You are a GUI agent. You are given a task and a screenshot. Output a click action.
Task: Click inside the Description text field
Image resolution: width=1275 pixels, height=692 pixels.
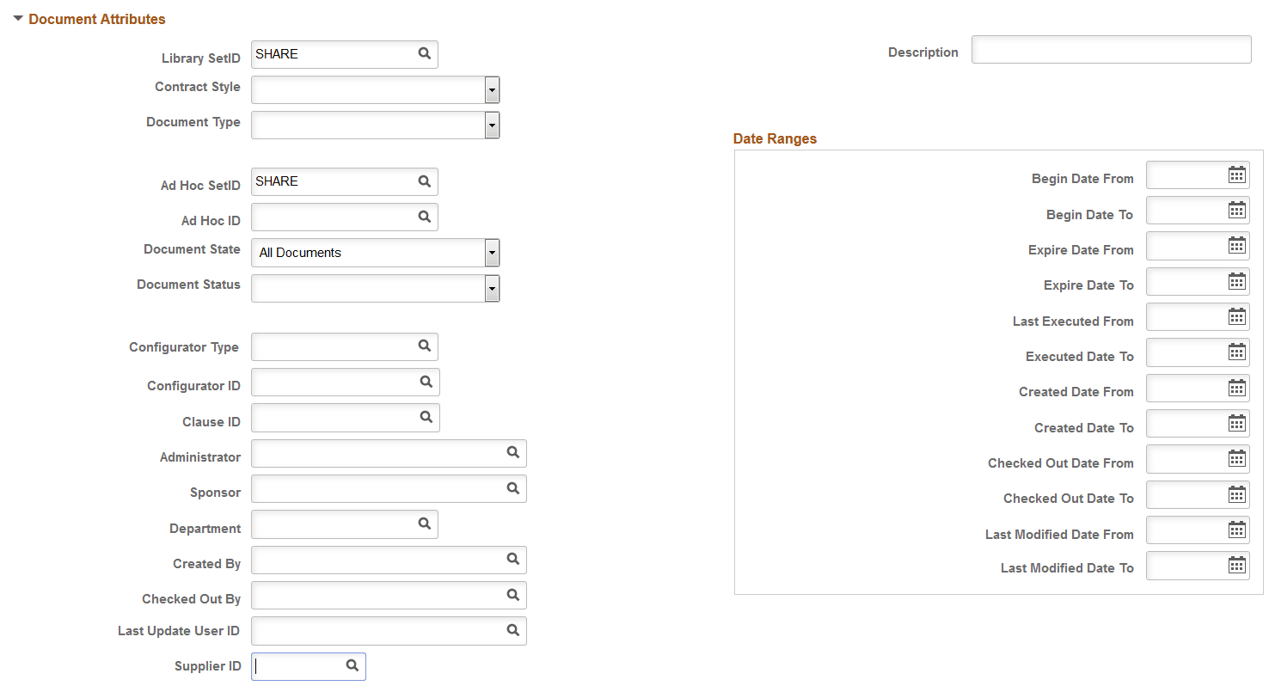1109,49
